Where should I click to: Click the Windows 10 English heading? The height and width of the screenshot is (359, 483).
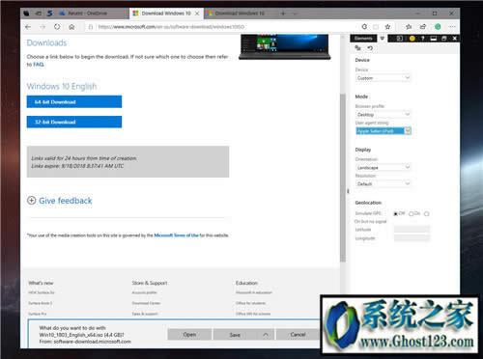(62, 86)
